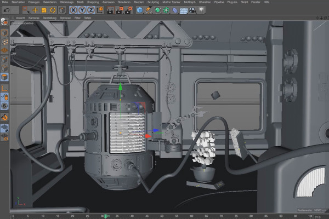This screenshot has width=329, height=219.
Task: Open the Rendern menu
Action: click(139, 2)
